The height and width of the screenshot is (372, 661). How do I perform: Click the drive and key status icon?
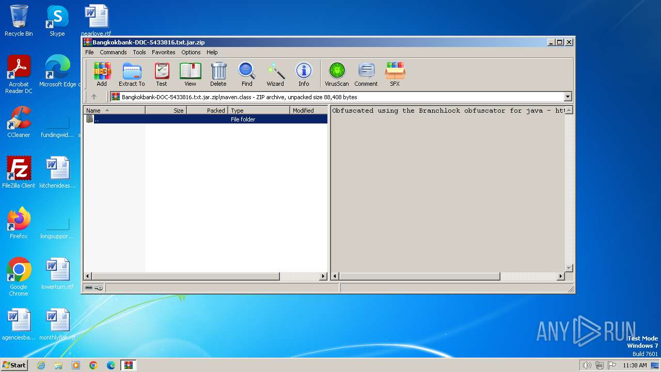(94, 288)
